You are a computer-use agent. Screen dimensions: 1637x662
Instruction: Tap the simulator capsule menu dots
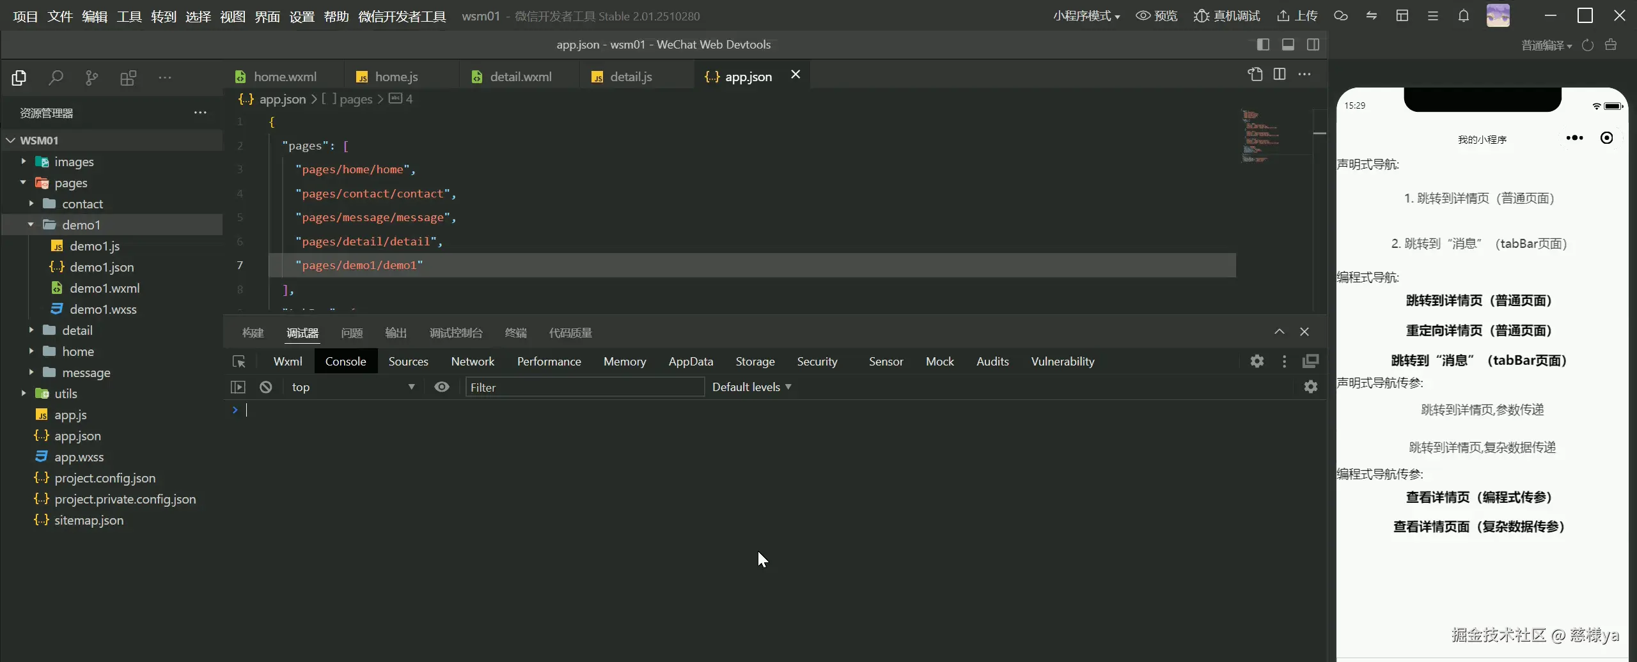coord(1574,138)
